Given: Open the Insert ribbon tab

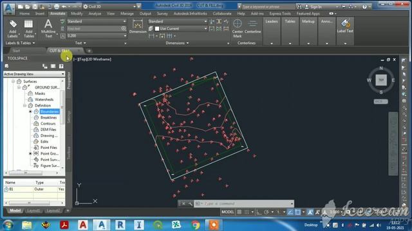Looking at the screenshot, I should click(x=40, y=13).
